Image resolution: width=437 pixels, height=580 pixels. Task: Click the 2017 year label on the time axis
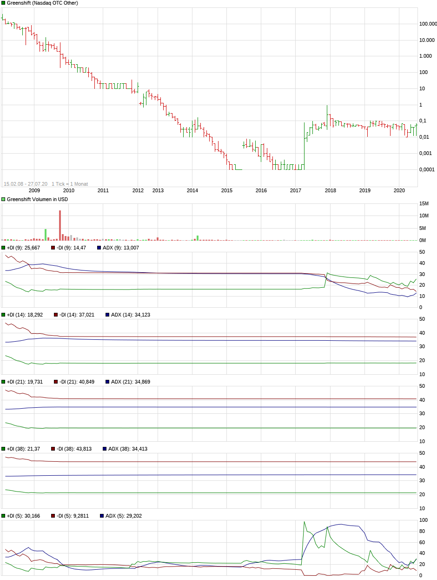tap(296, 190)
